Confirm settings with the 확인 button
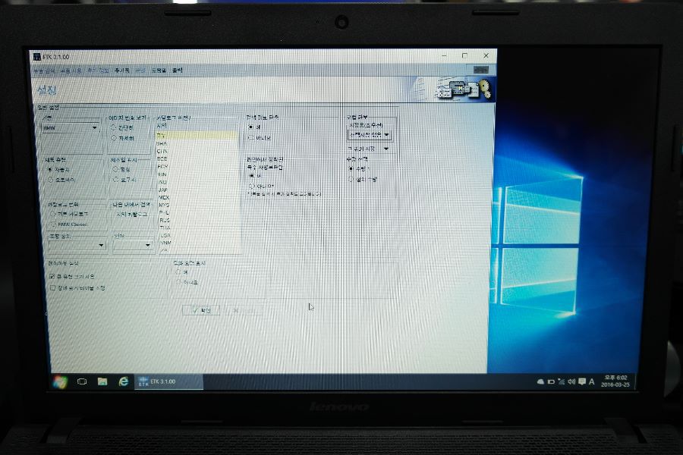Screen dimensions: 683x455 coord(201,310)
